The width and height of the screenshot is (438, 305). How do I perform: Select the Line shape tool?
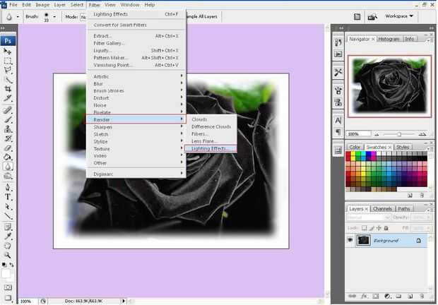[8, 216]
